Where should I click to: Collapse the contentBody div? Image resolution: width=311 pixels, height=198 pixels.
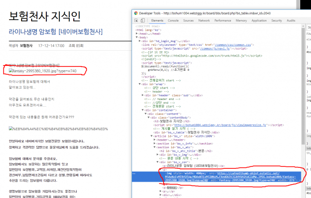pyautogui.click(x=148, y=118)
